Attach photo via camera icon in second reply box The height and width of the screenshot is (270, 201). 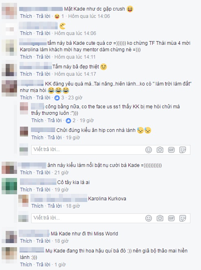[x=160, y=218]
